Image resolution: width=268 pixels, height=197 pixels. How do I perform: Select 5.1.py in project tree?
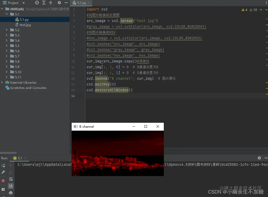click(35, 19)
